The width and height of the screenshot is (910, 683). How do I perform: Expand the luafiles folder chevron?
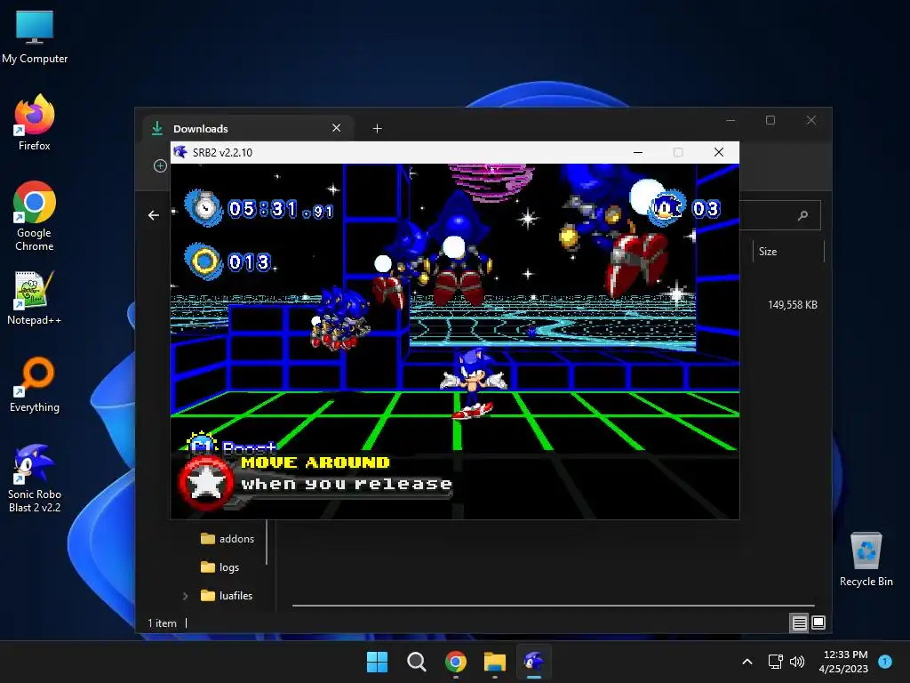pos(185,596)
